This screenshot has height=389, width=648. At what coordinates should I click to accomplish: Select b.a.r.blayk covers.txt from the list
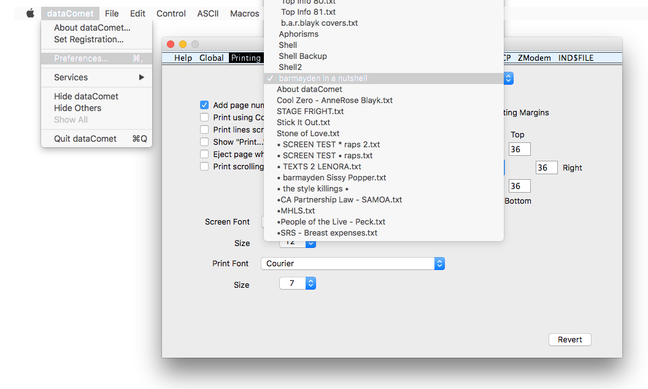click(x=384, y=23)
